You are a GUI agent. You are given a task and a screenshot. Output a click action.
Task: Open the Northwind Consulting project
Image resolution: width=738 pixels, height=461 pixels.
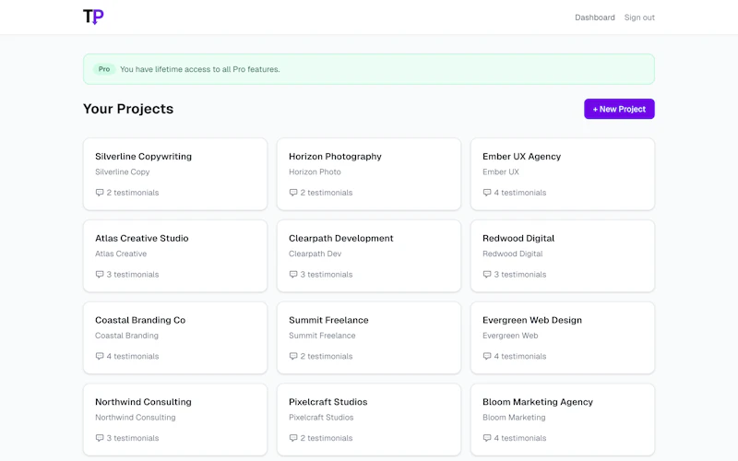[175, 420]
